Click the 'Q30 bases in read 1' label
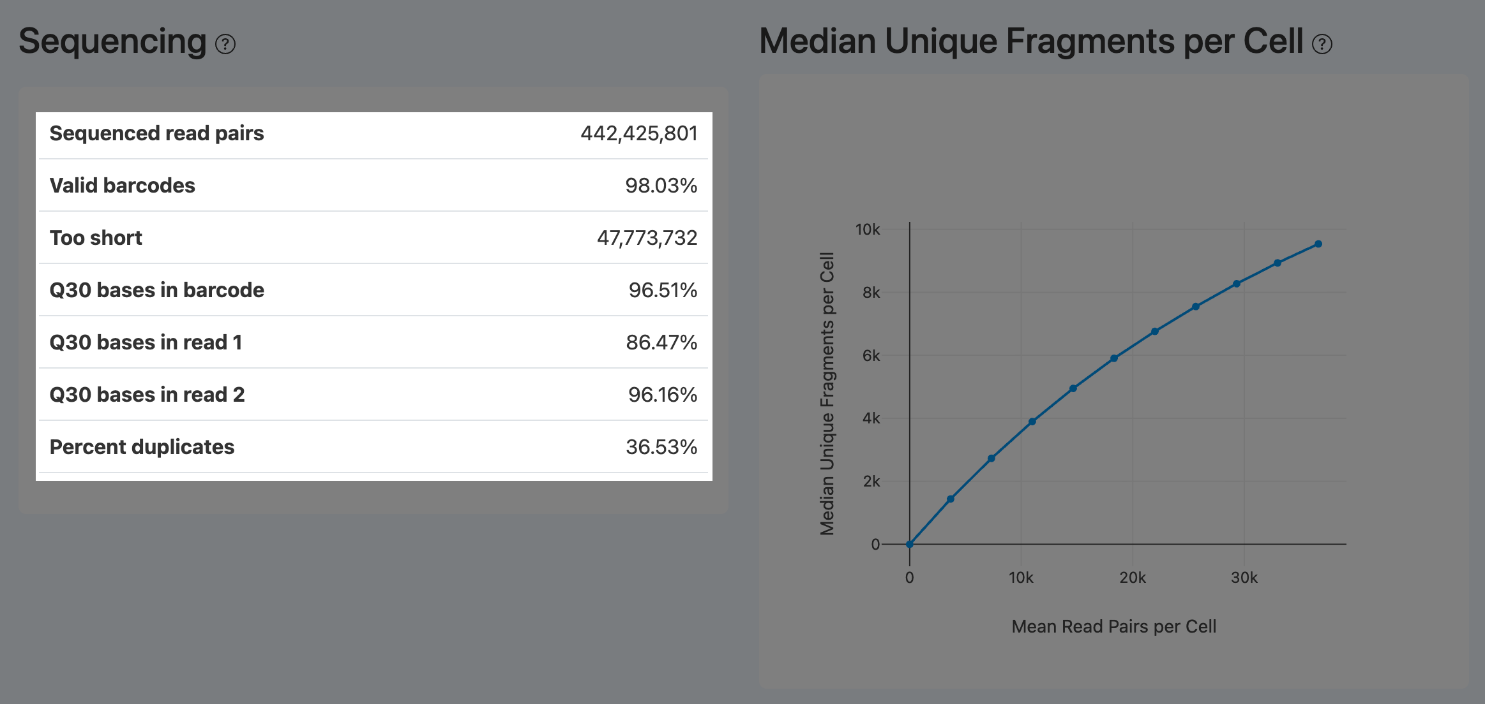 pos(146,342)
